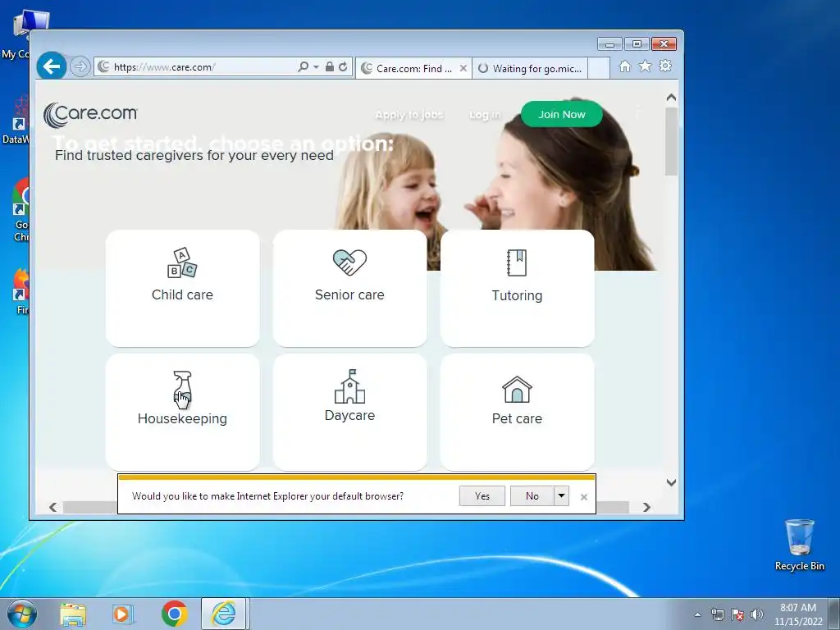This screenshot has height=630, width=840.
Task: Click the lock security icon in the address bar
Action: click(330, 66)
